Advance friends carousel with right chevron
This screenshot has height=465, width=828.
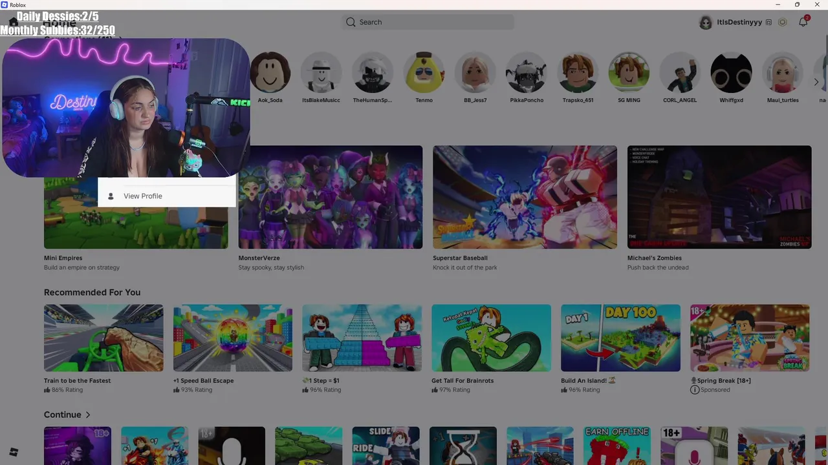[x=816, y=82]
